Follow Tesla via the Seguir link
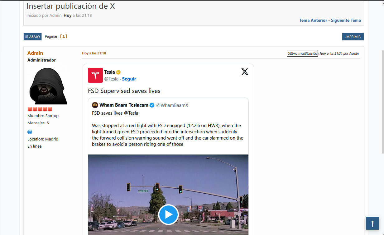 click(129, 79)
